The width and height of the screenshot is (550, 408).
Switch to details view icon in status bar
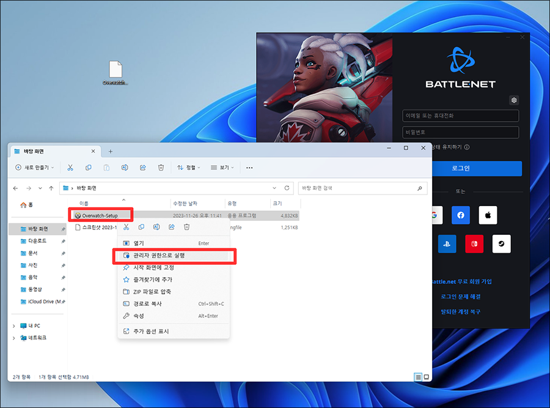click(418, 377)
